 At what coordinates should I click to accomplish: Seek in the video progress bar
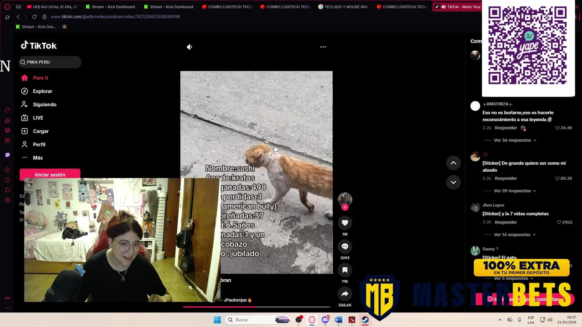256,307
